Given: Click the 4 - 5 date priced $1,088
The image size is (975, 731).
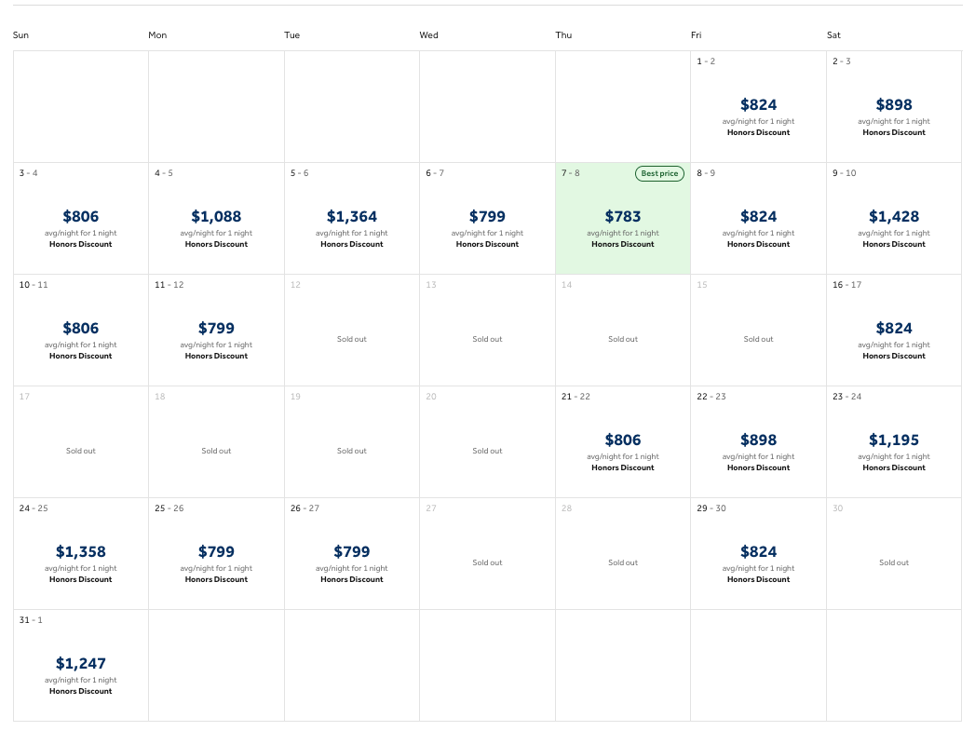Looking at the screenshot, I should point(216,218).
